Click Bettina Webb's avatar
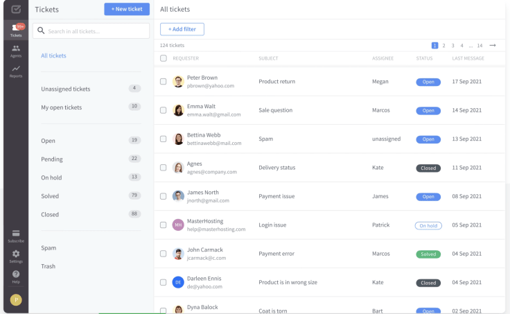 pos(178,139)
